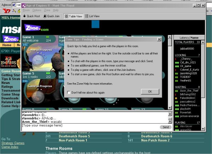212x154 pixels.
Task: Click latency bars icon beside playbs84
Action: pyautogui.click(x=177, y=109)
